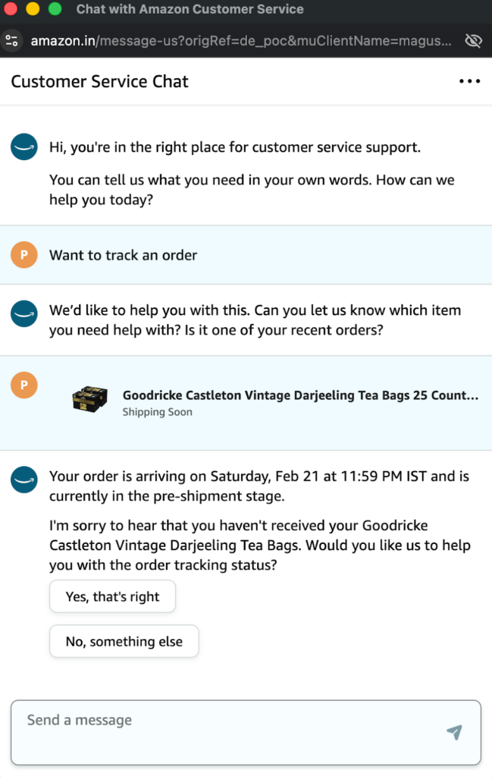Screen dimensions: 492x777
Task: Choose "Yes, that's right" reply
Action: 112,596
